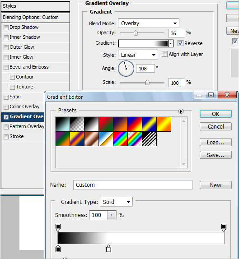Image resolution: width=239 pixels, height=259 pixels.
Task: Enable the Drop Shadow style
Action: [6, 28]
